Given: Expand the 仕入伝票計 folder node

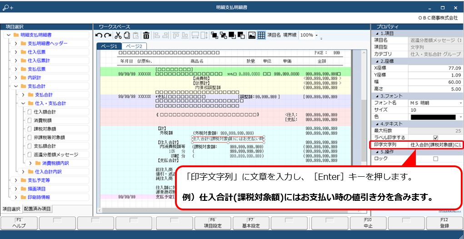Looking at the screenshot, I should point(16,60).
